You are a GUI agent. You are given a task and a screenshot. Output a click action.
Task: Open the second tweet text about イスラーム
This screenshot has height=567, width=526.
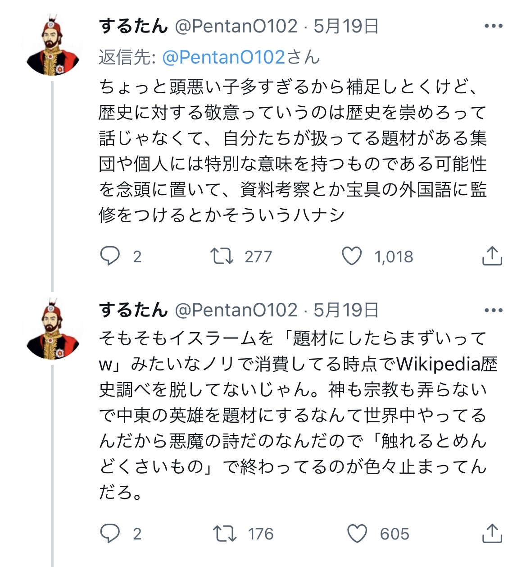tap(293, 415)
